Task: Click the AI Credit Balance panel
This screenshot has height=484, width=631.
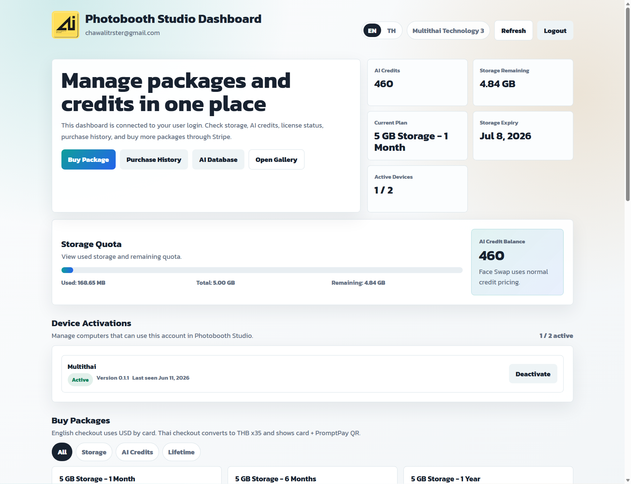Action: click(517, 262)
